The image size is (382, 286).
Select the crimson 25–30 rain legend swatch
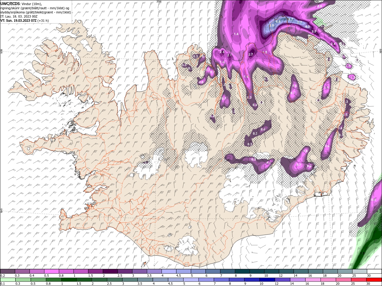358,280
